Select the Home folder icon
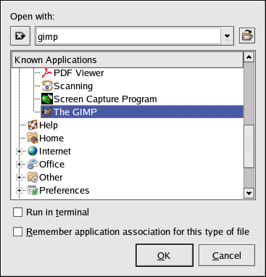 [33, 138]
